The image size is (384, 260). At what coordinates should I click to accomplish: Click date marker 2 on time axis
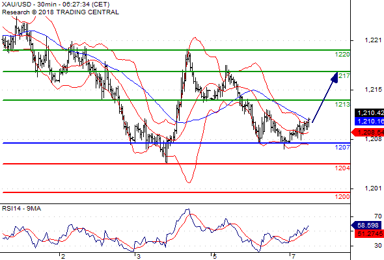[63, 256]
